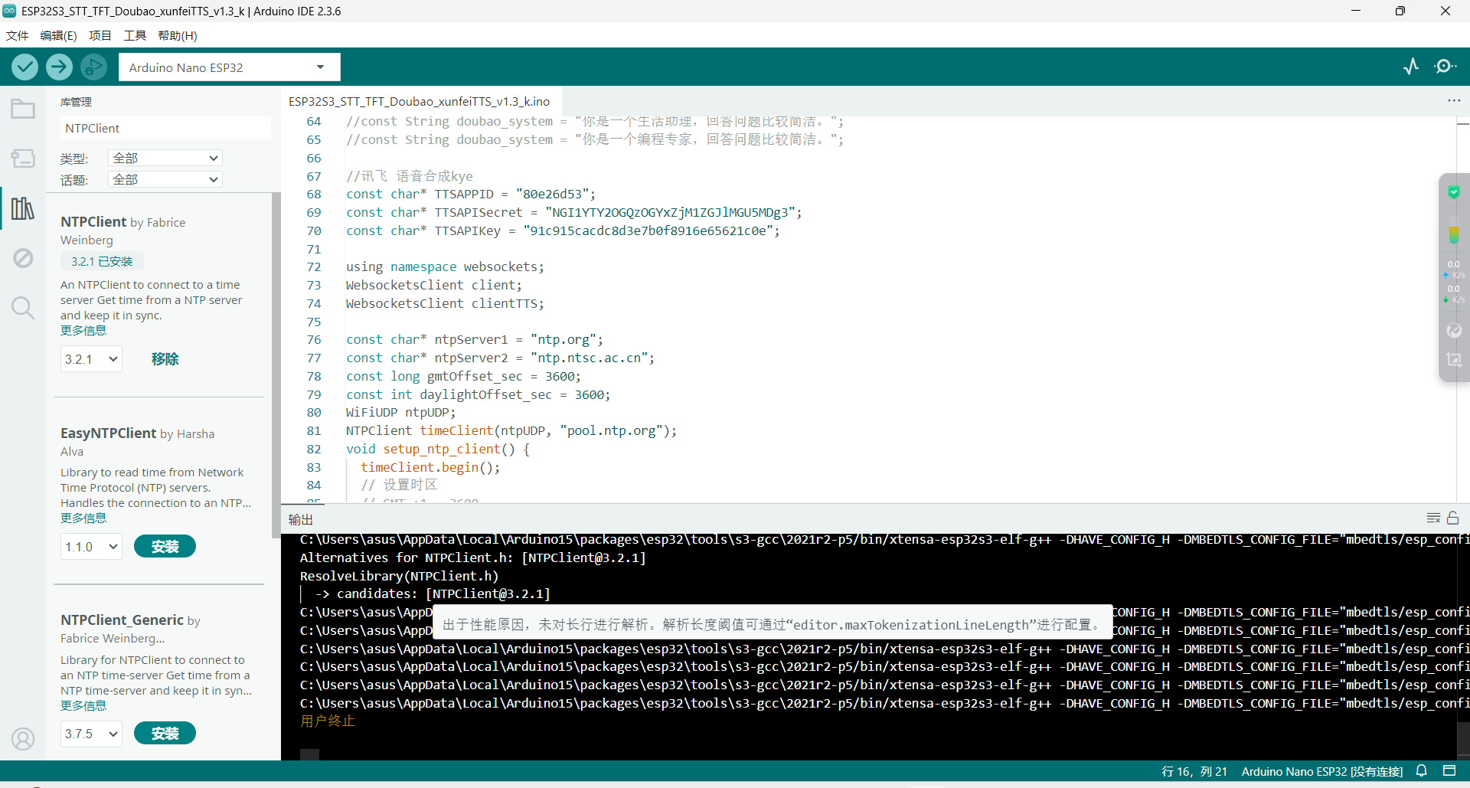The image size is (1470, 788).
Task: Click 安装 for EasyNTPClient library
Action: 165,547
